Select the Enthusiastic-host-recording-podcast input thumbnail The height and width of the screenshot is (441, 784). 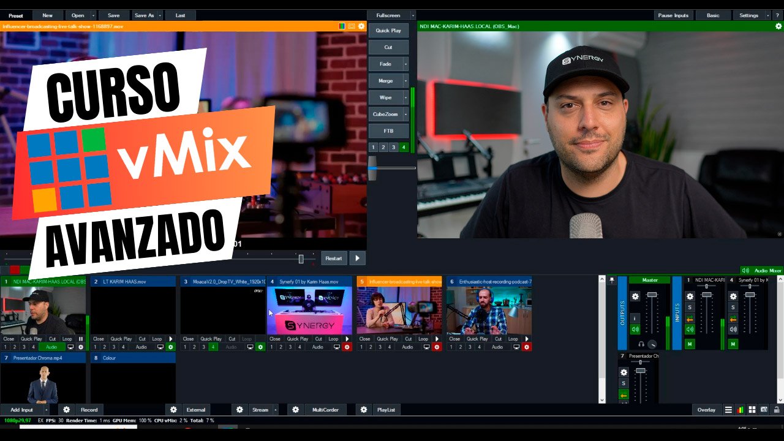click(x=488, y=309)
